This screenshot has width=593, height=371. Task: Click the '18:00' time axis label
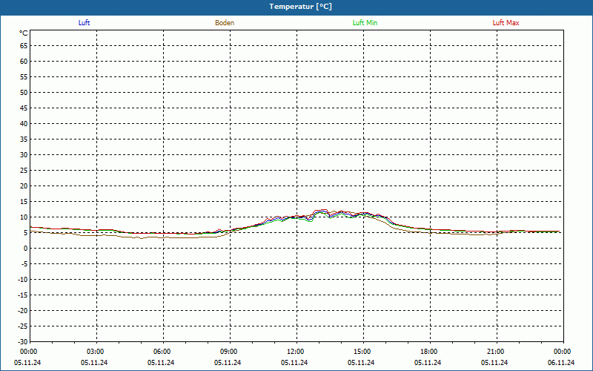point(429,352)
